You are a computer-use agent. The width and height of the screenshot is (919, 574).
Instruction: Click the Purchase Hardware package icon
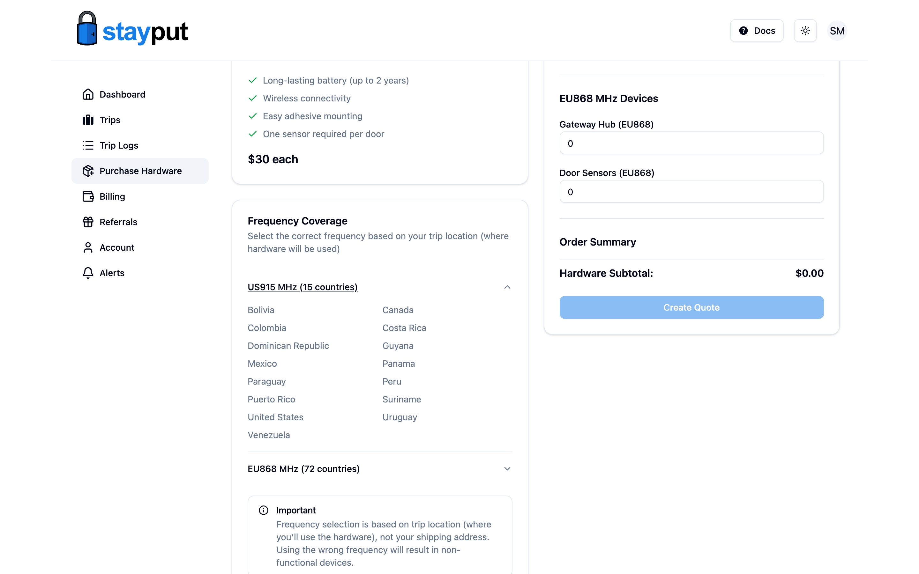point(88,171)
